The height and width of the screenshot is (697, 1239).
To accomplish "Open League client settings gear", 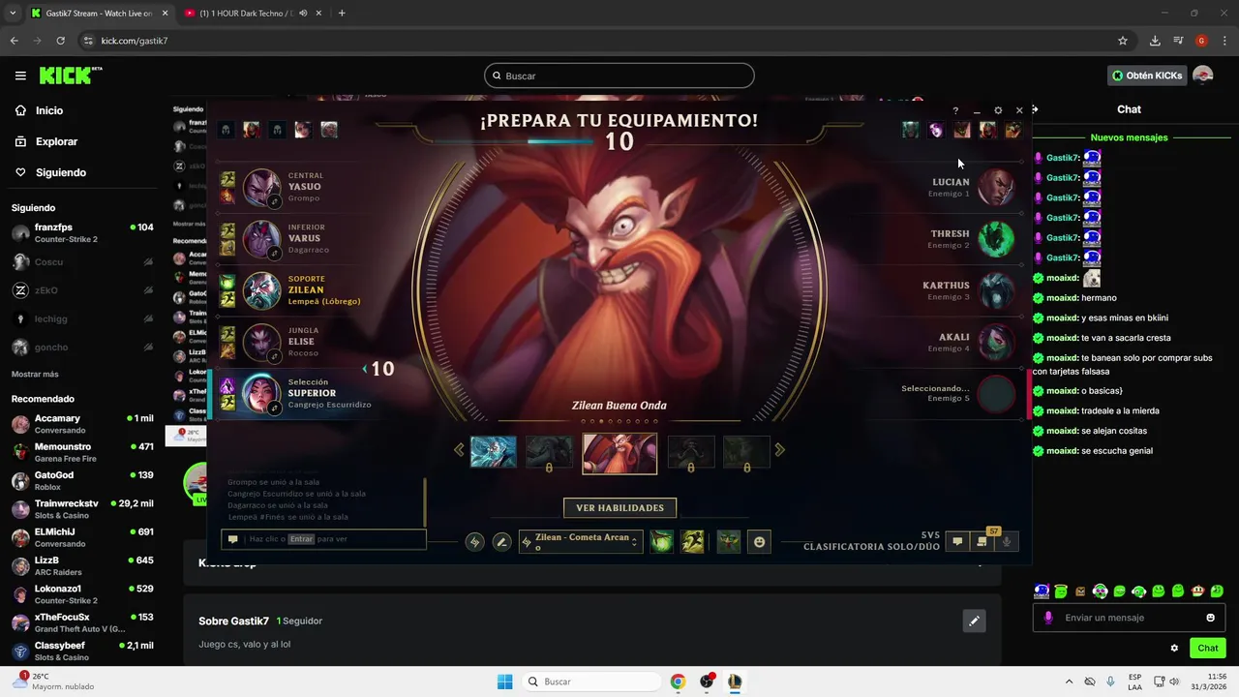I will click(x=998, y=110).
